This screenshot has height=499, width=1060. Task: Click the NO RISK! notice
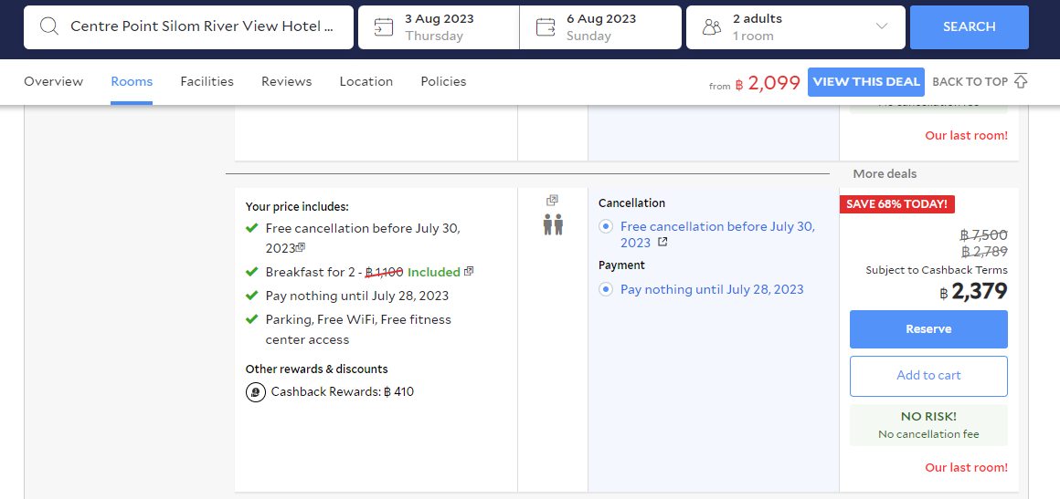(x=928, y=425)
